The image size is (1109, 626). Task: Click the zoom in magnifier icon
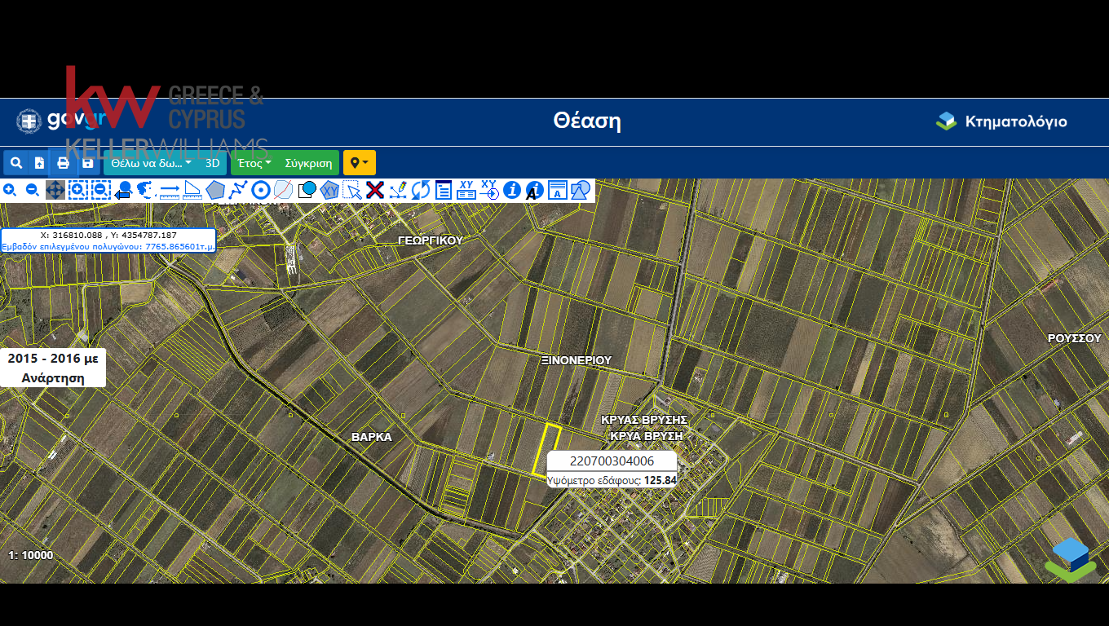(10, 191)
